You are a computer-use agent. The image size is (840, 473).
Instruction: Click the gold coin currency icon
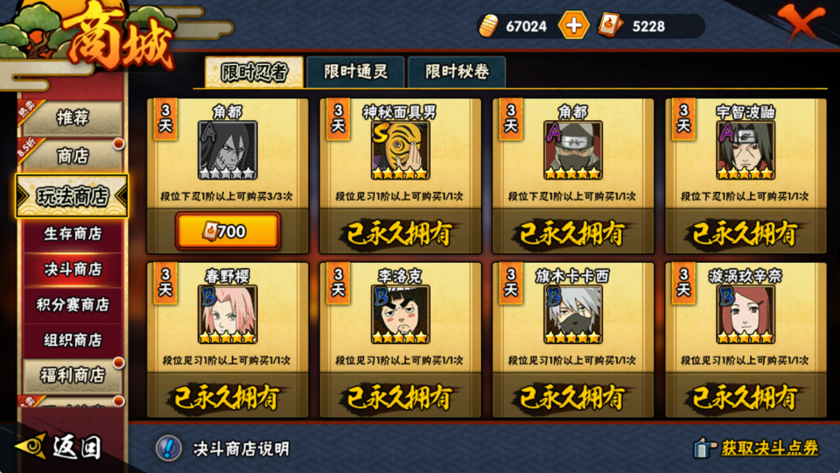488,25
